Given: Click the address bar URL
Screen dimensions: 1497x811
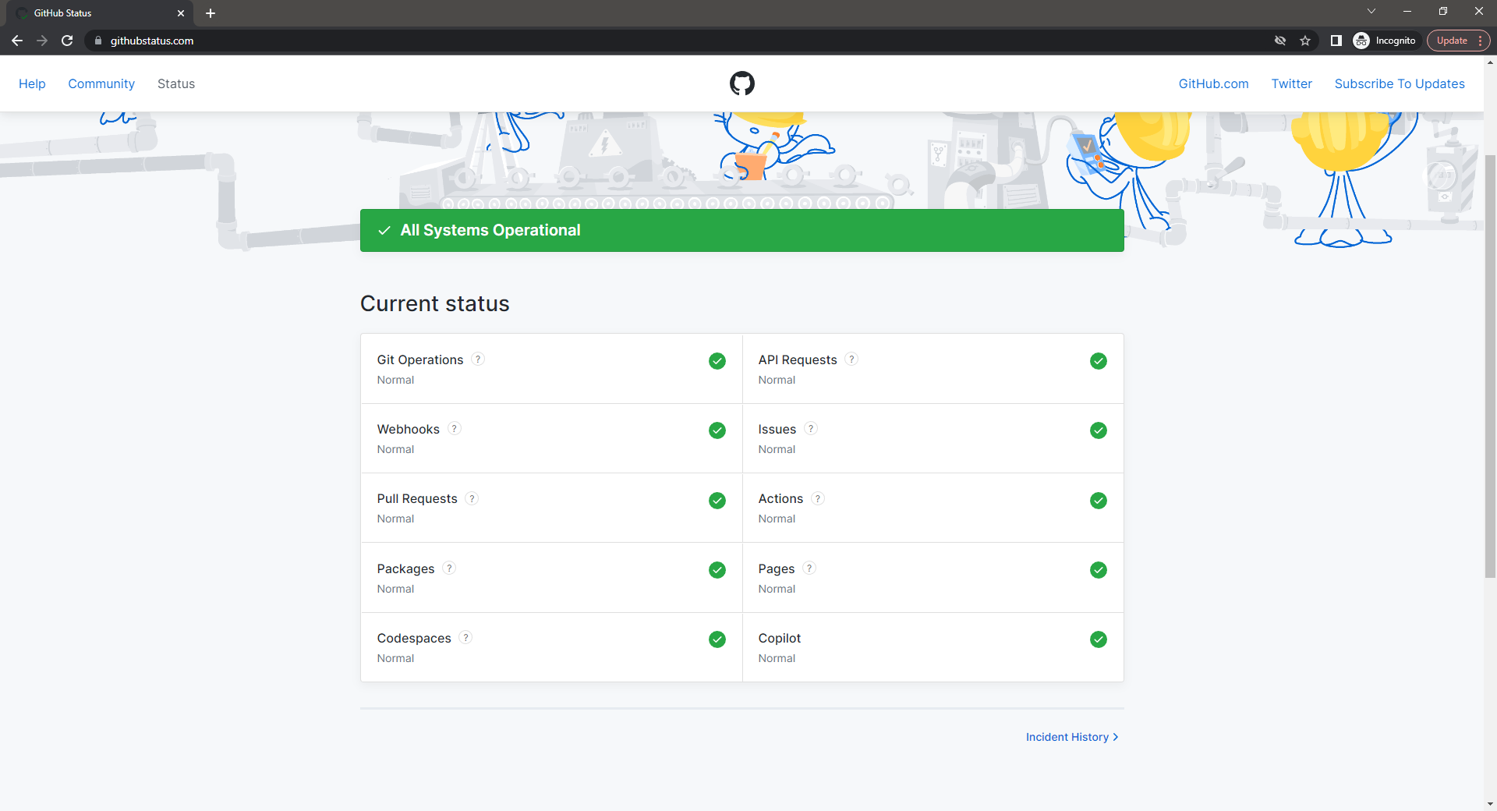Looking at the screenshot, I should [x=152, y=41].
